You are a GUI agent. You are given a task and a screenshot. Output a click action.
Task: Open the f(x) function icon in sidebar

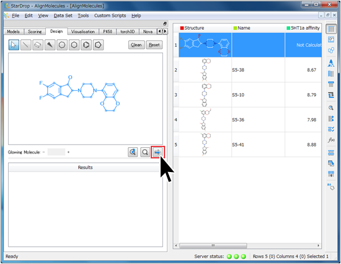331,140
